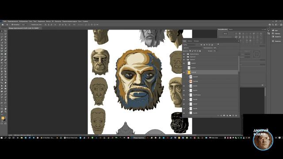Click the three-dots more align options
The width and height of the screenshot is (283, 159).
tap(74, 25)
